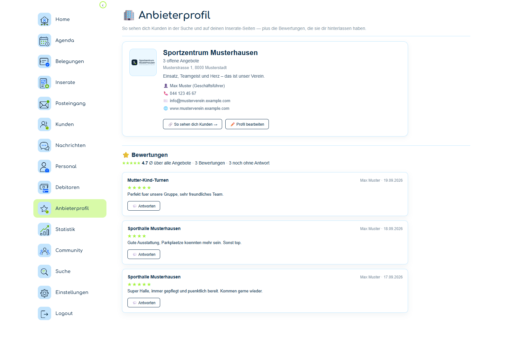Click the Logout door icon
This screenshot has height=350, width=511.
44,313
